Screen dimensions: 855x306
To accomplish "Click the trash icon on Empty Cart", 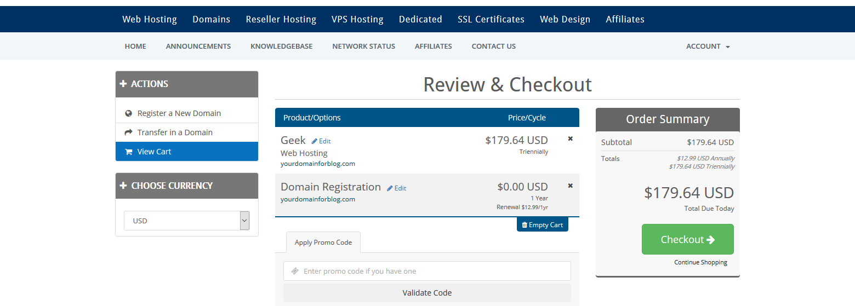I will tap(525, 225).
